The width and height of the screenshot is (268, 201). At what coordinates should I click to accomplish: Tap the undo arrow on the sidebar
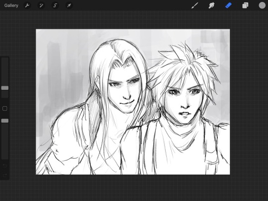[5, 165]
